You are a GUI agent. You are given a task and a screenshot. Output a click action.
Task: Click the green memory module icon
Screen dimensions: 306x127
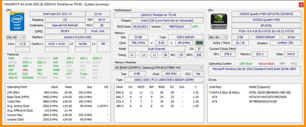point(199,43)
